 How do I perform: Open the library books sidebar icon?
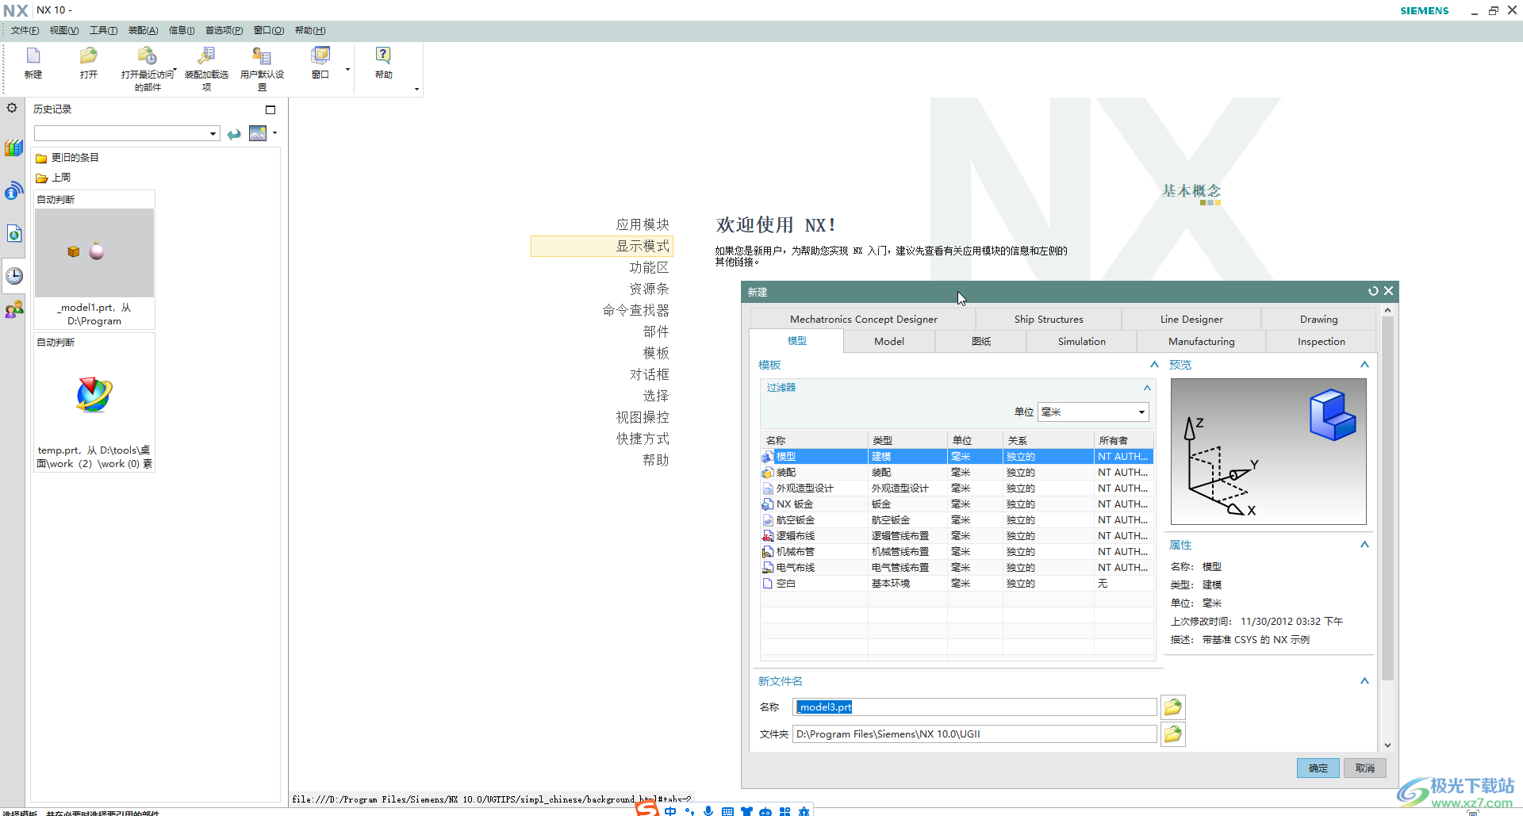13,148
